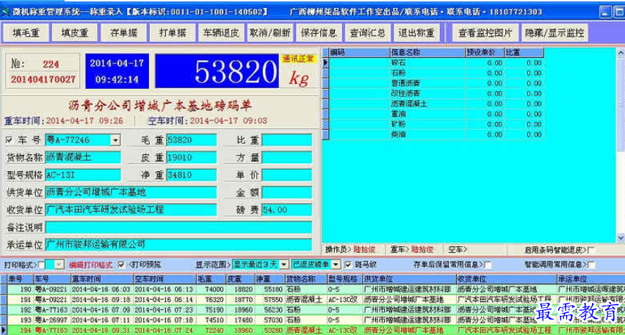Click the 填皮重 toolbar button
The image size is (625, 335).
click(x=74, y=33)
